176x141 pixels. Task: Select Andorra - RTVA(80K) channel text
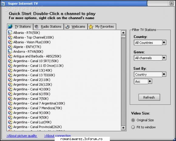tap(28, 52)
